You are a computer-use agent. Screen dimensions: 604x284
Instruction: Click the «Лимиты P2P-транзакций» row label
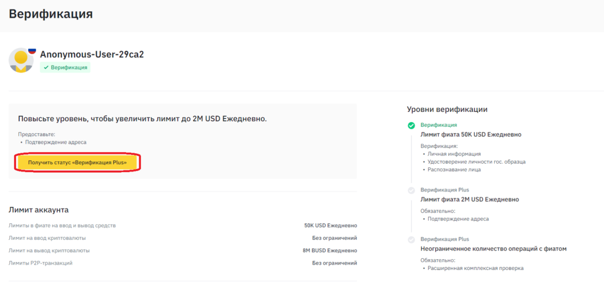click(41, 263)
